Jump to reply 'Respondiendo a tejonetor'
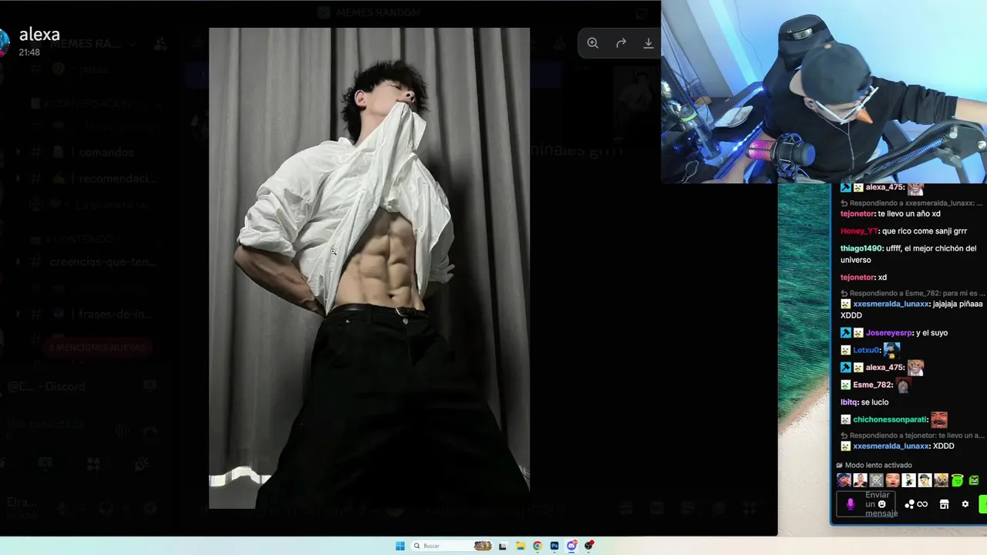987x555 pixels. (x=912, y=436)
